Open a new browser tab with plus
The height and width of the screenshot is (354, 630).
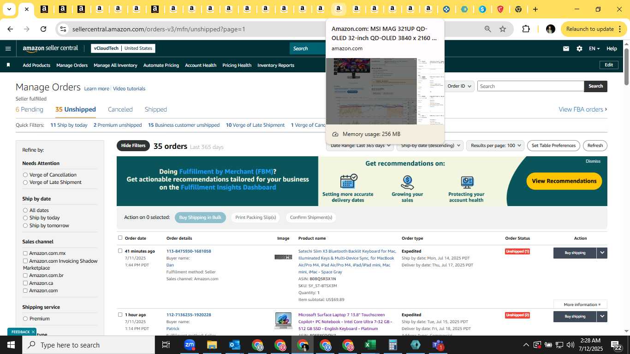click(535, 9)
